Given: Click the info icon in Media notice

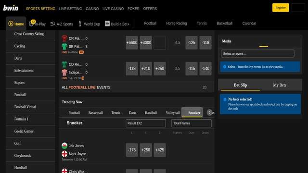Looking at the screenshot, I should [225, 67].
